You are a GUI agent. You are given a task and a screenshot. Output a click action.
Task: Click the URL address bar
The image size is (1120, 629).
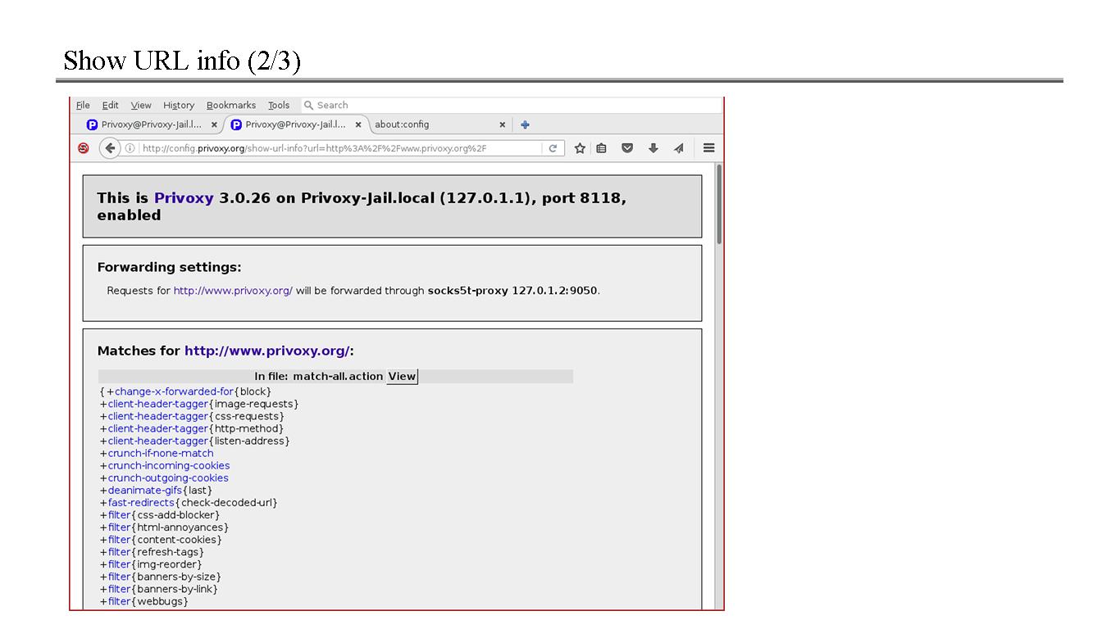[x=339, y=148]
